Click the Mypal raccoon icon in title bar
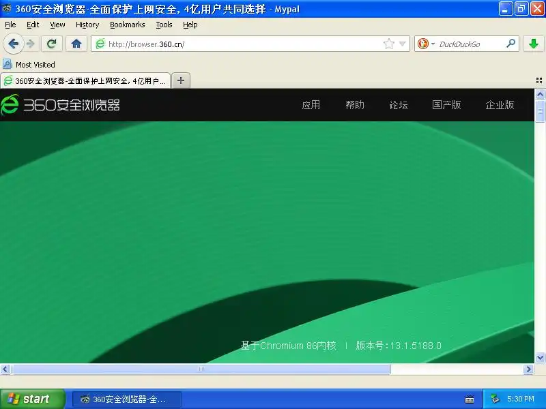The image size is (546, 409). (x=8, y=9)
